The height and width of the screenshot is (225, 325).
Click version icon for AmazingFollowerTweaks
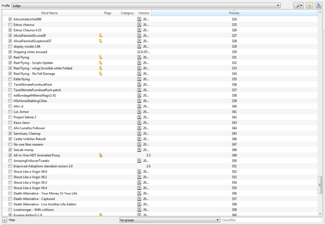click(139, 160)
